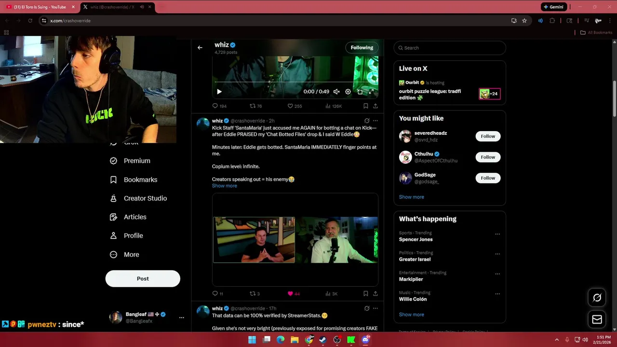617x347 pixels.
Task: Expand the video to fullscreen
Action: click(371, 92)
